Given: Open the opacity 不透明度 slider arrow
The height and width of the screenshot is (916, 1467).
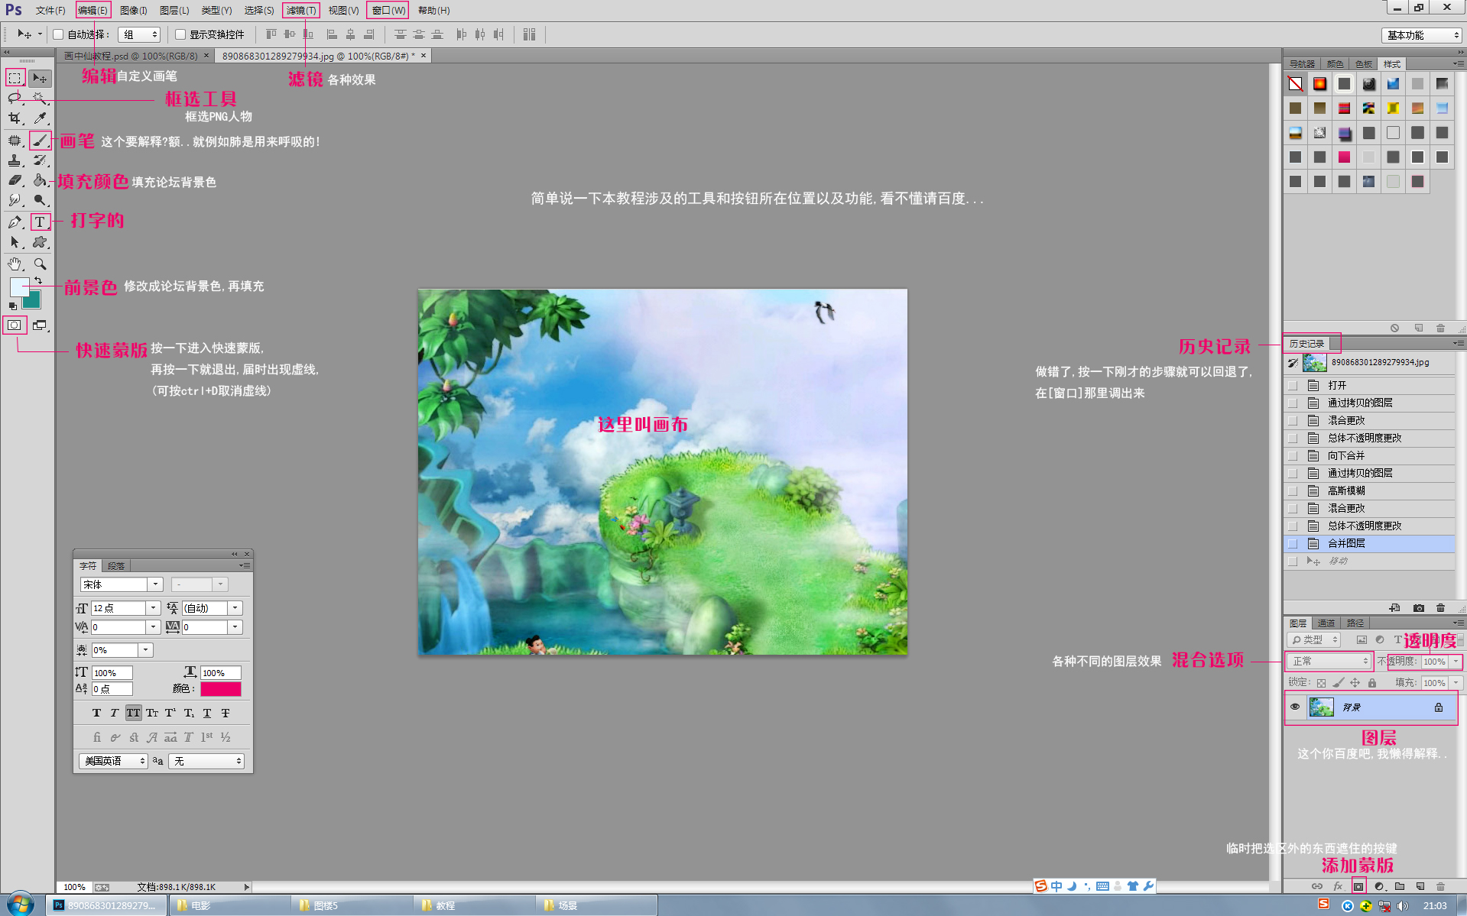Looking at the screenshot, I should [1456, 661].
